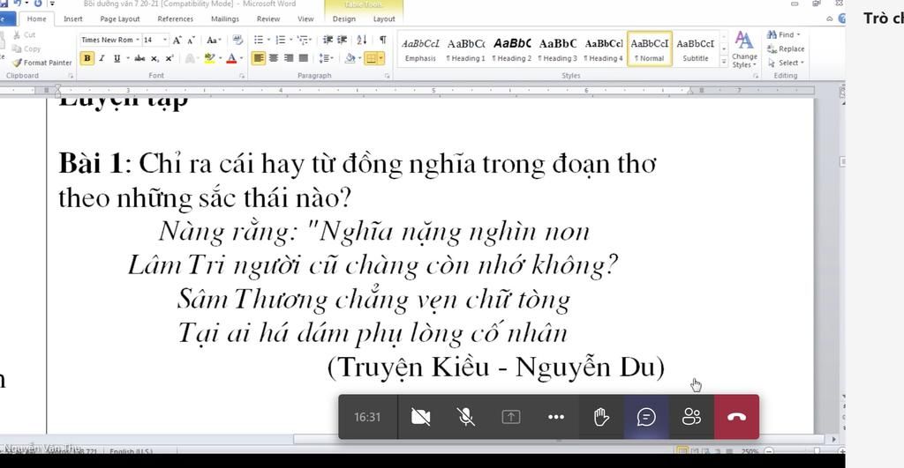Screen dimensions: 904x468
Task: Open Change Styles menu
Action: point(744,50)
